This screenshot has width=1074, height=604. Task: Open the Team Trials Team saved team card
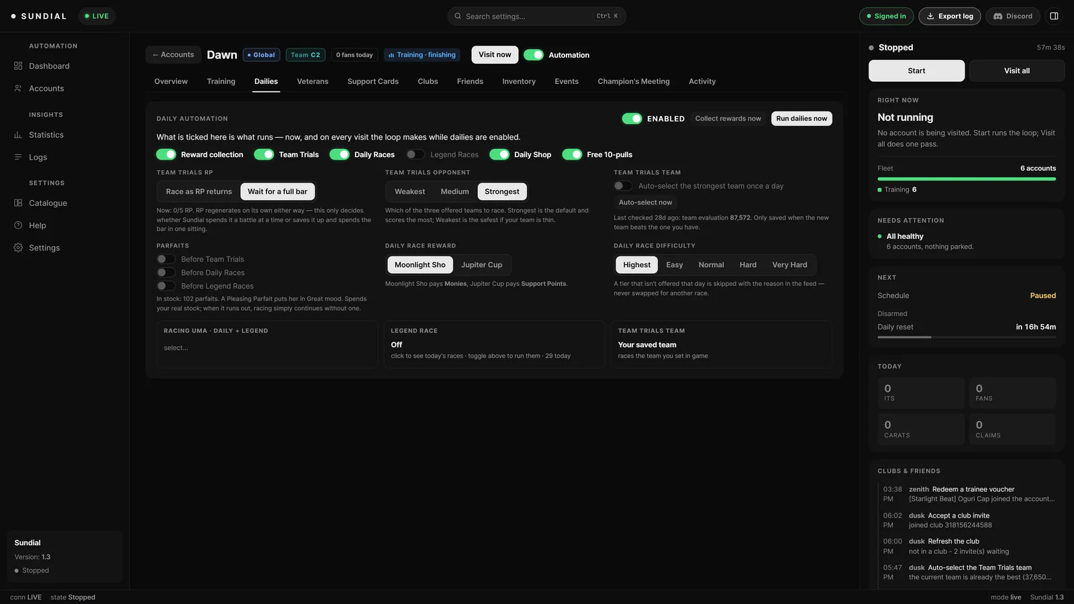pyautogui.click(x=721, y=344)
